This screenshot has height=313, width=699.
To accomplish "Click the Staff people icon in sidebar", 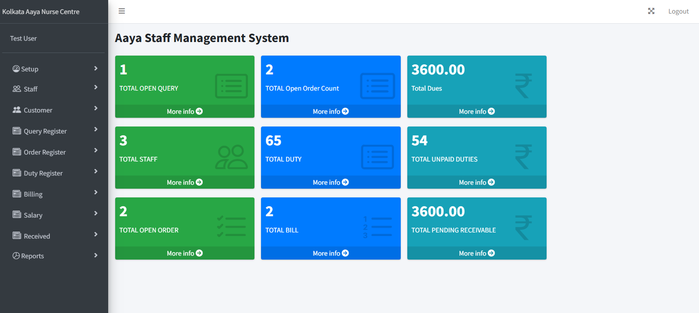I will pos(17,89).
